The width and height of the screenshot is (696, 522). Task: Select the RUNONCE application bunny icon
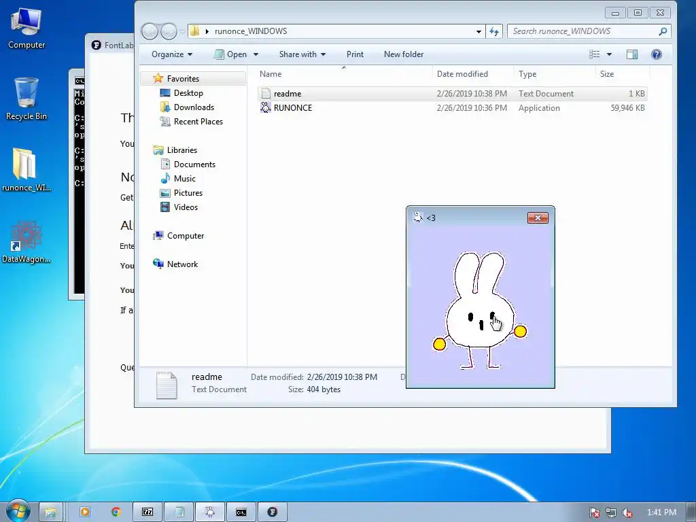pyautogui.click(x=266, y=107)
